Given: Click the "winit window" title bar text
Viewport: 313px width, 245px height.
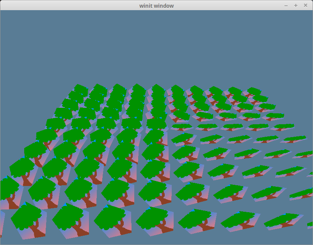Looking at the screenshot, I should [x=156, y=5].
